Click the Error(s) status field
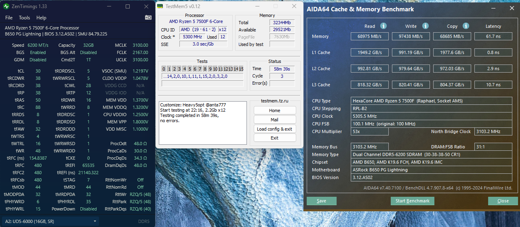 (282, 83)
